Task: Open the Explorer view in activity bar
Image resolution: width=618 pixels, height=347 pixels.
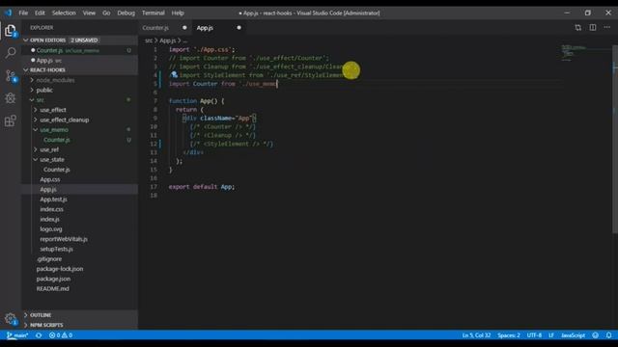Action: tap(11, 30)
